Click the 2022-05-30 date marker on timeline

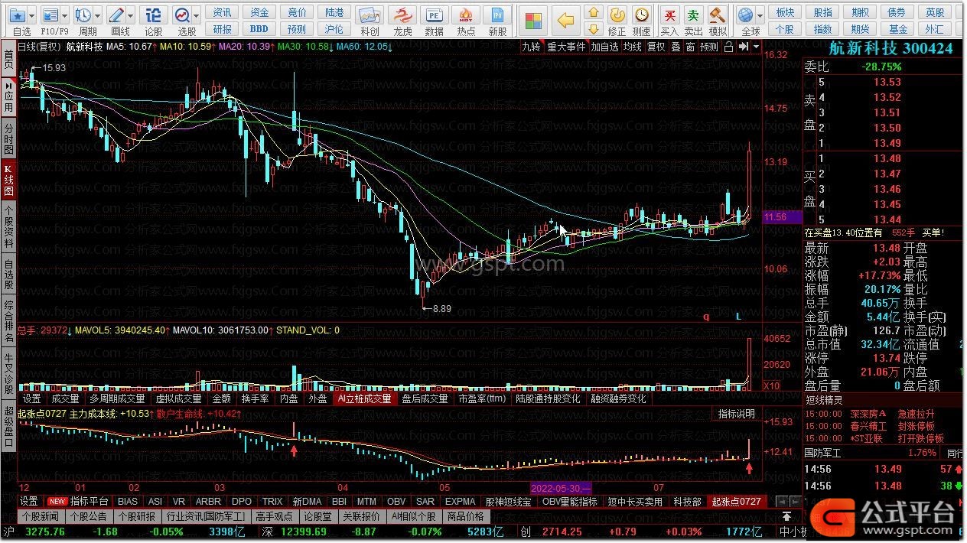point(561,489)
